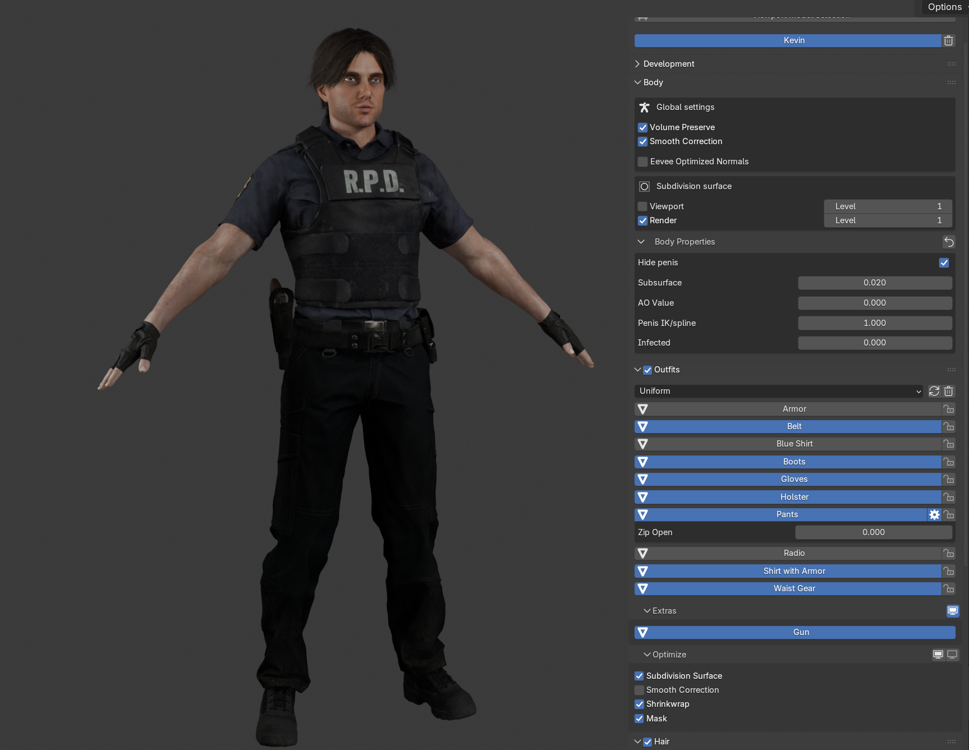Screen dimensions: 969x750
Task: Click the Outfits panel drag handle dots
Action: click(x=952, y=370)
